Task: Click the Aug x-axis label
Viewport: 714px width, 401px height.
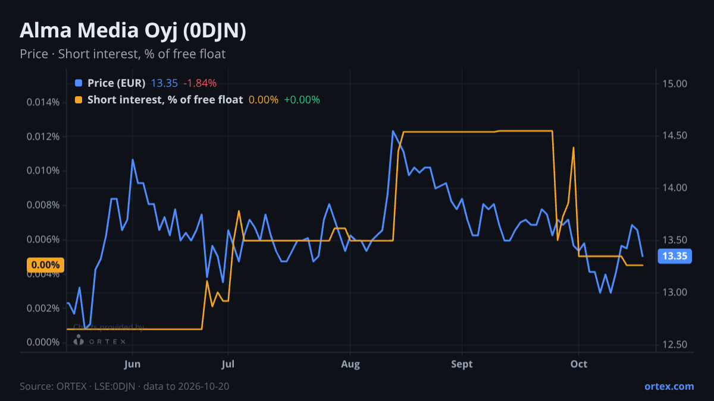Action: click(350, 364)
